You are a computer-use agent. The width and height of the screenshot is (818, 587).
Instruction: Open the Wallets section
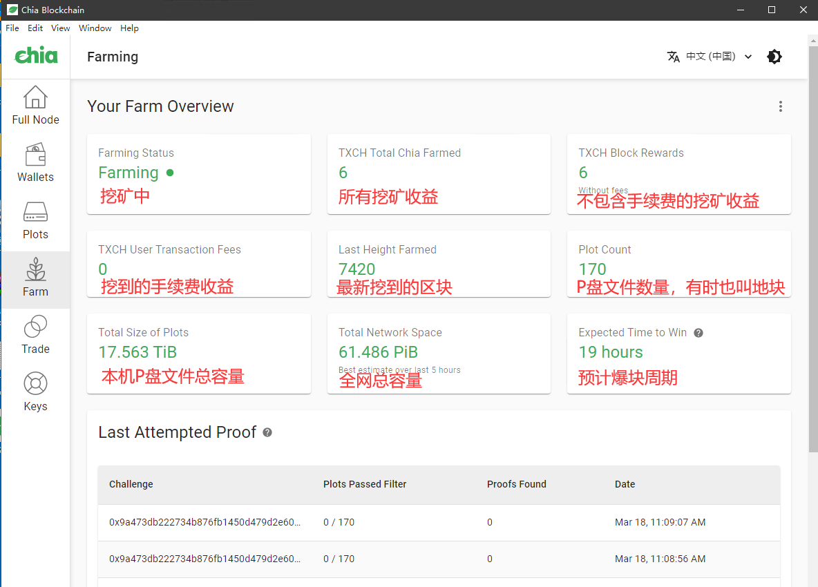[35, 163]
